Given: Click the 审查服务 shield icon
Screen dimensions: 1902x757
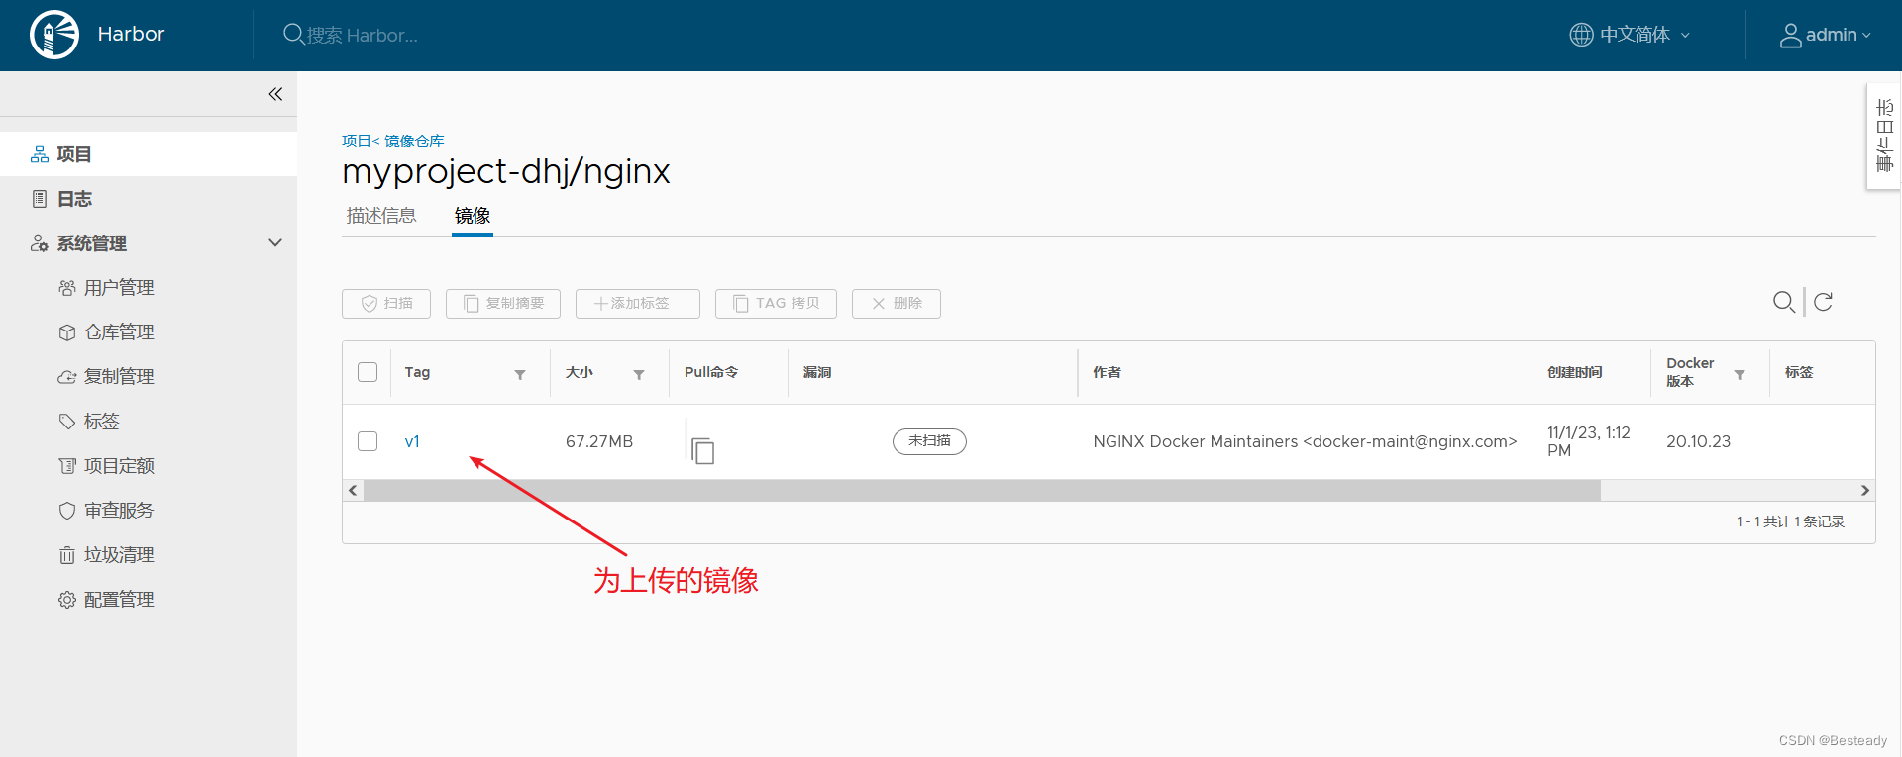Looking at the screenshot, I should coord(66,511).
